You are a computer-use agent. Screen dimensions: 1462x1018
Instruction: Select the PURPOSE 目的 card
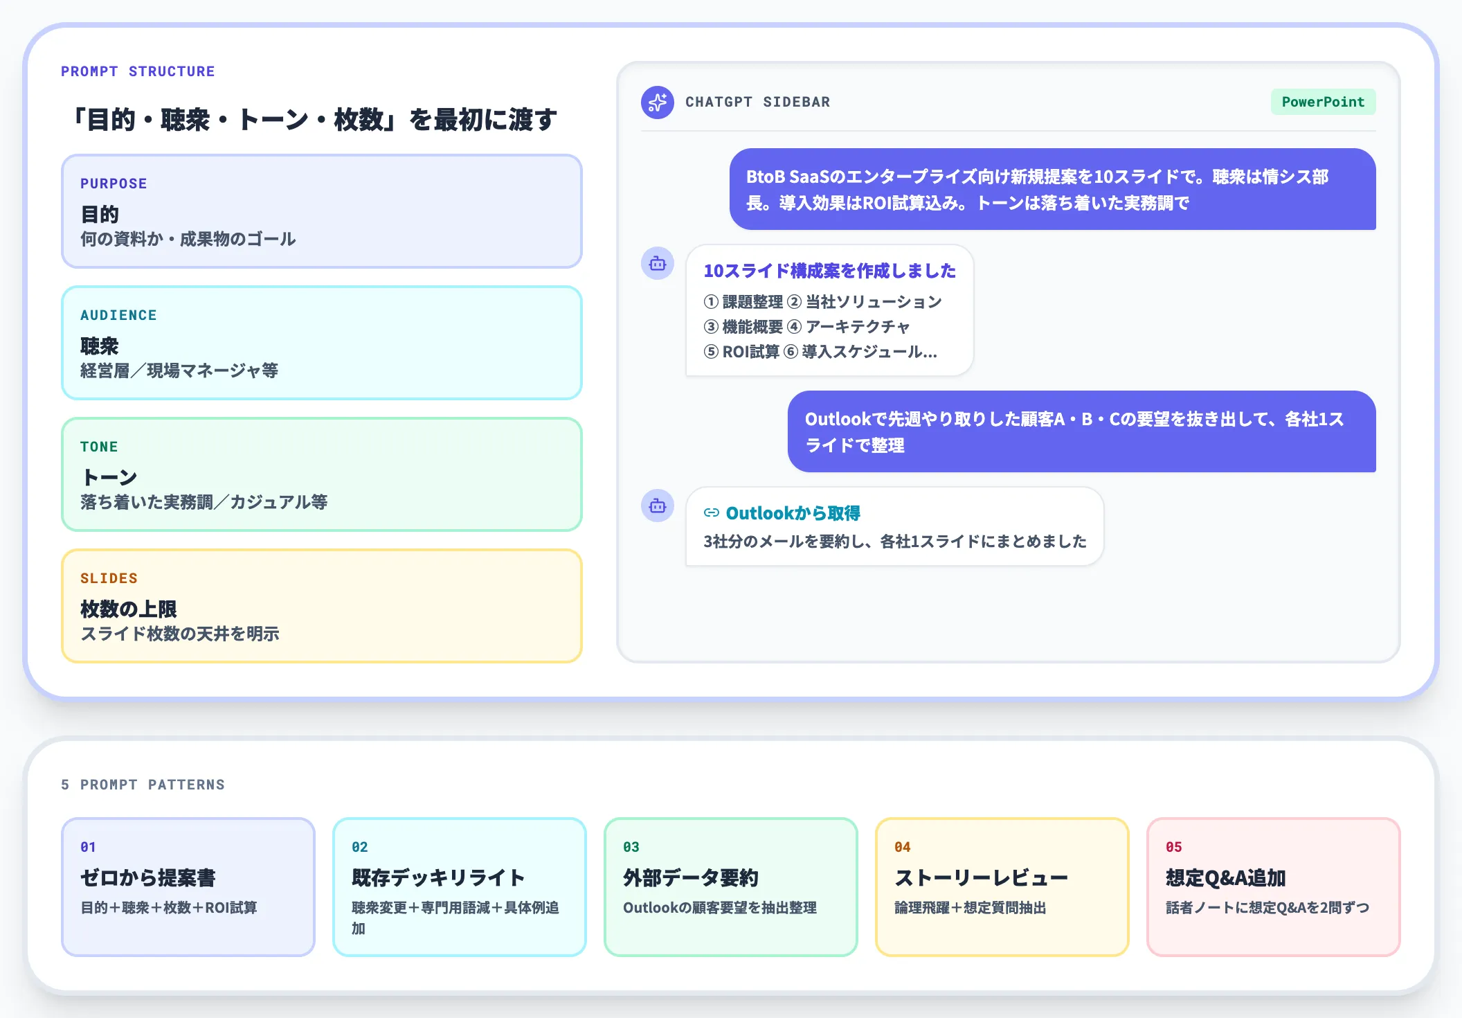[x=322, y=211]
